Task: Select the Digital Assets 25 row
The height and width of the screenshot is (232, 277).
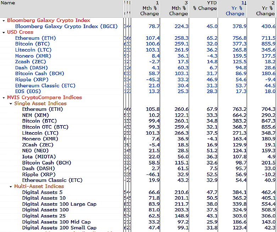Action: [44, 216]
